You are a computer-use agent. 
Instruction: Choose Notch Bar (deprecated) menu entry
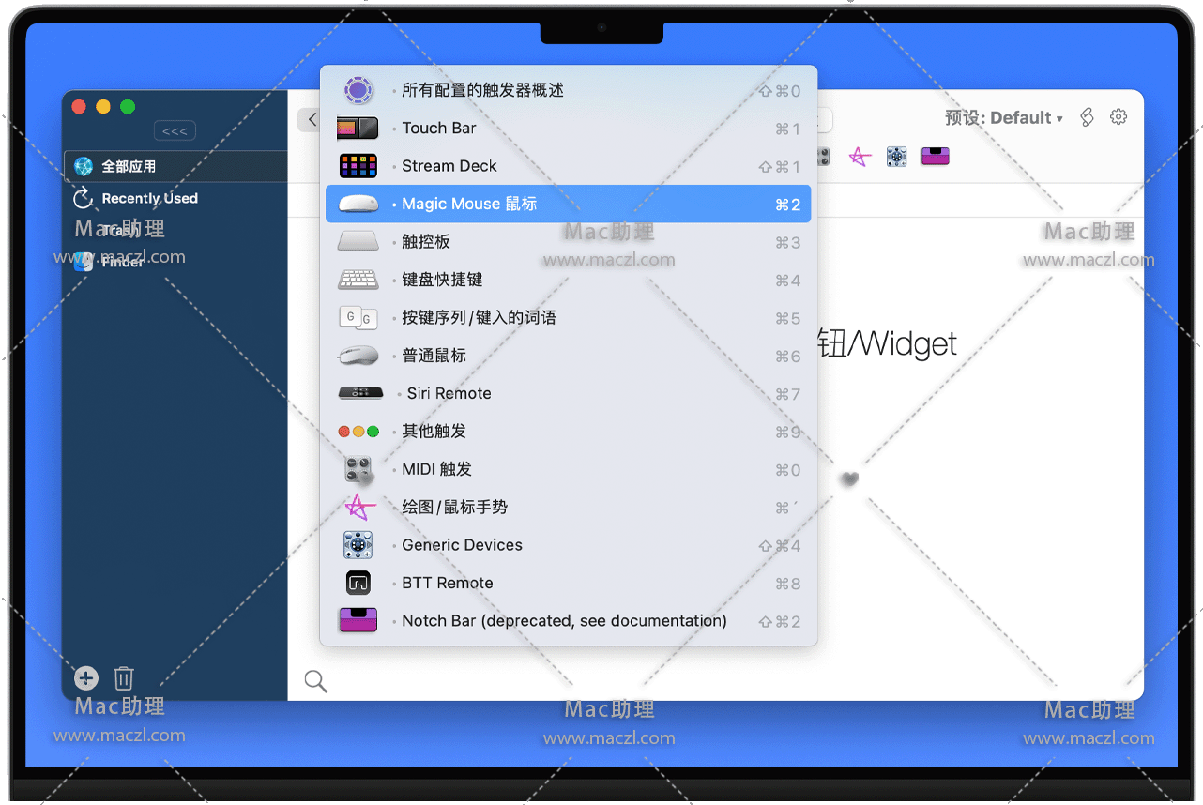(x=568, y=621)
